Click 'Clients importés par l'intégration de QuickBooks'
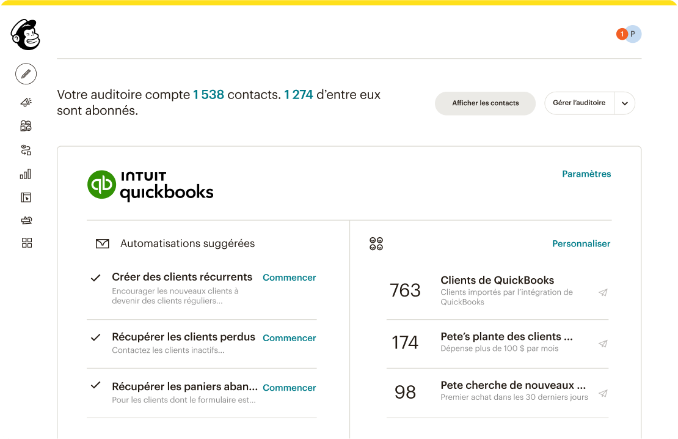Image resolution: width=678 pixels, height=439 pixels. pos(506,297)
